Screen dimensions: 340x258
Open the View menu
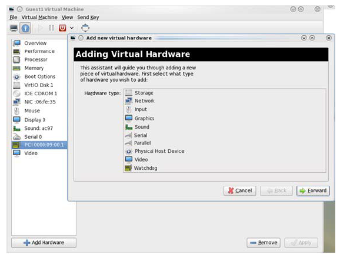[x=67, y=17]
